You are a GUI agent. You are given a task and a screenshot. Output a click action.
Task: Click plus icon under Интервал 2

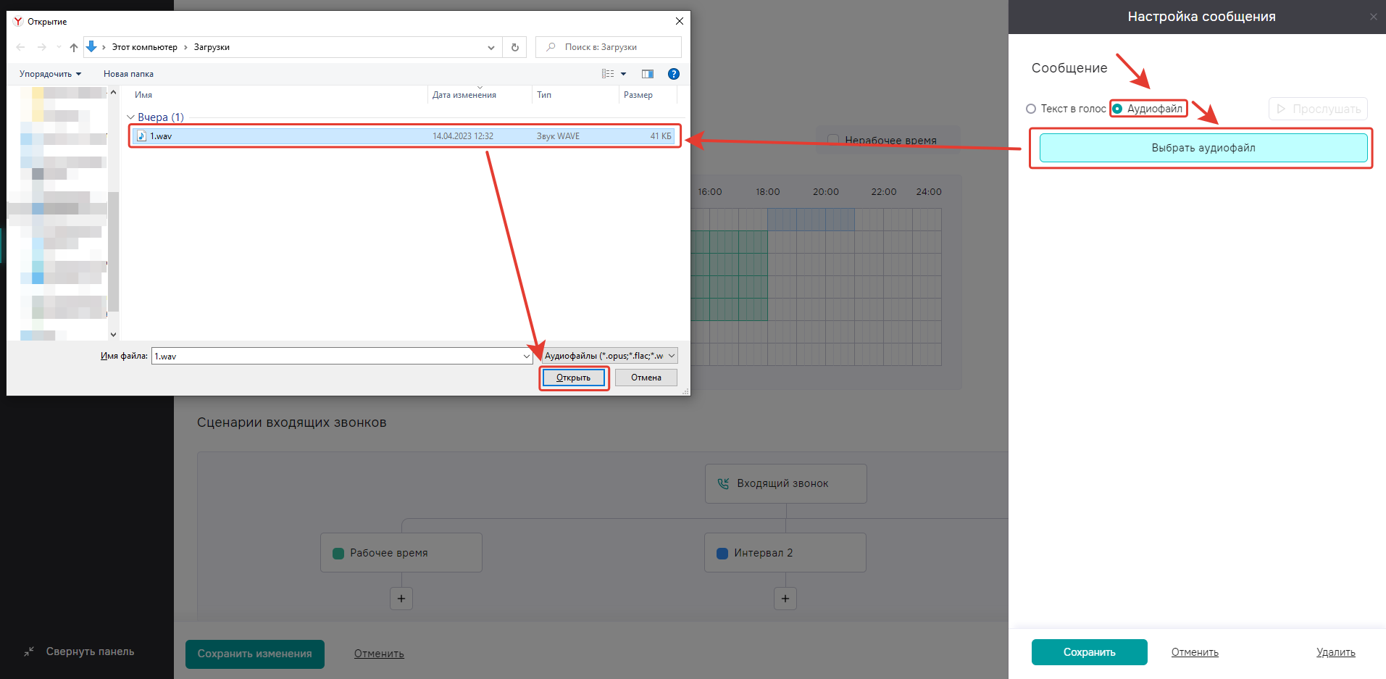click(785, 599)
